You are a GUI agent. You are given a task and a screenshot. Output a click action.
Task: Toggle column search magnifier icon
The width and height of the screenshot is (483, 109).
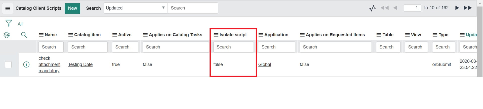point(24,35)
